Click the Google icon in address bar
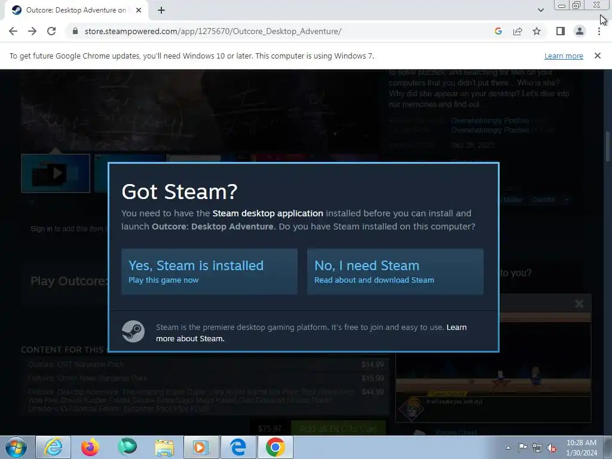612x459 pixels. coord(498,31)
